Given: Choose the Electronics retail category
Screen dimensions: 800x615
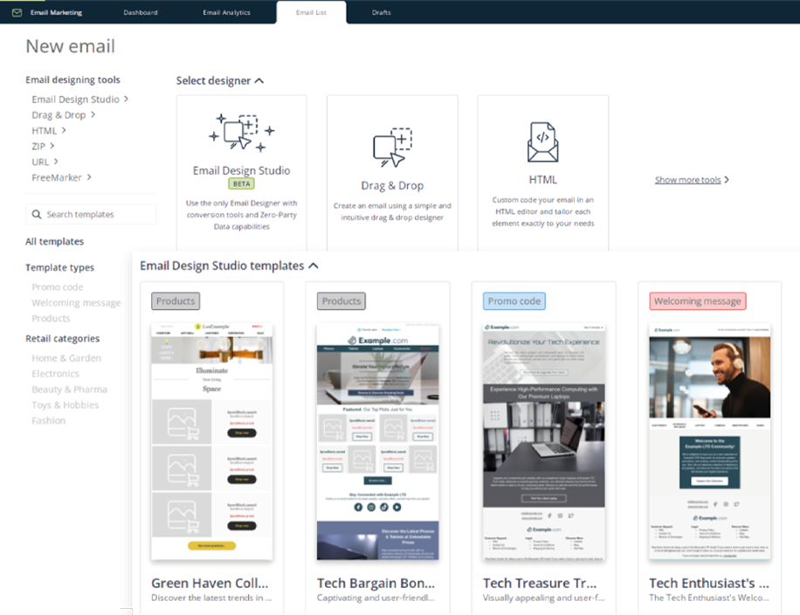Looking at the screenshot, I should pos(56,374).
